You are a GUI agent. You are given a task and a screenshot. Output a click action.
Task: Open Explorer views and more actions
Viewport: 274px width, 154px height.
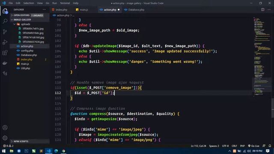click(x=44, y=9)
